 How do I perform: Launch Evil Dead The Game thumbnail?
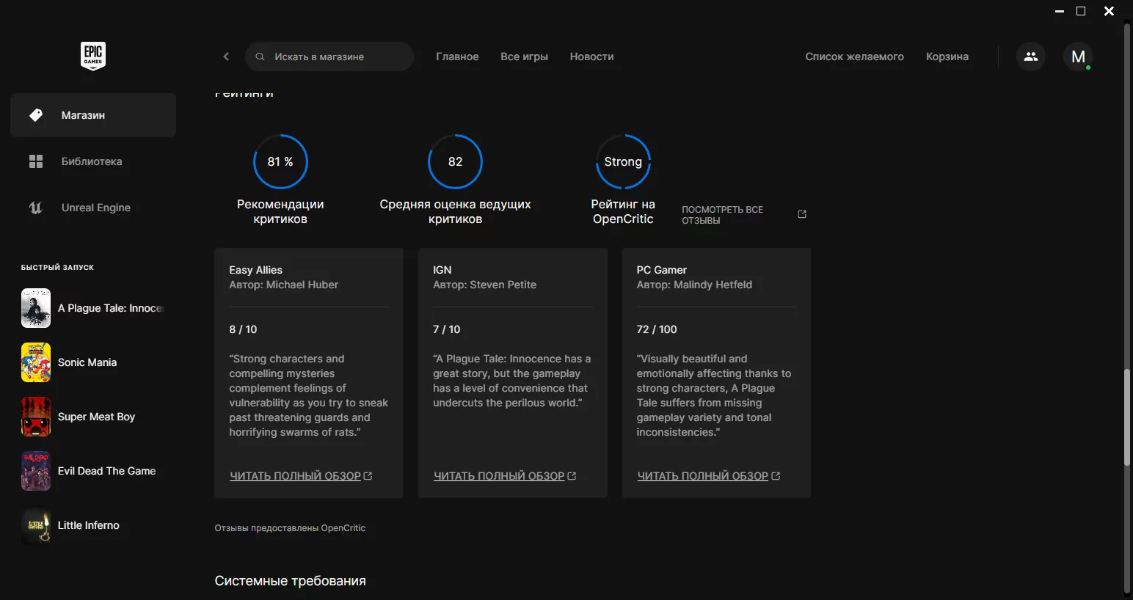click(x=36, y=471)
